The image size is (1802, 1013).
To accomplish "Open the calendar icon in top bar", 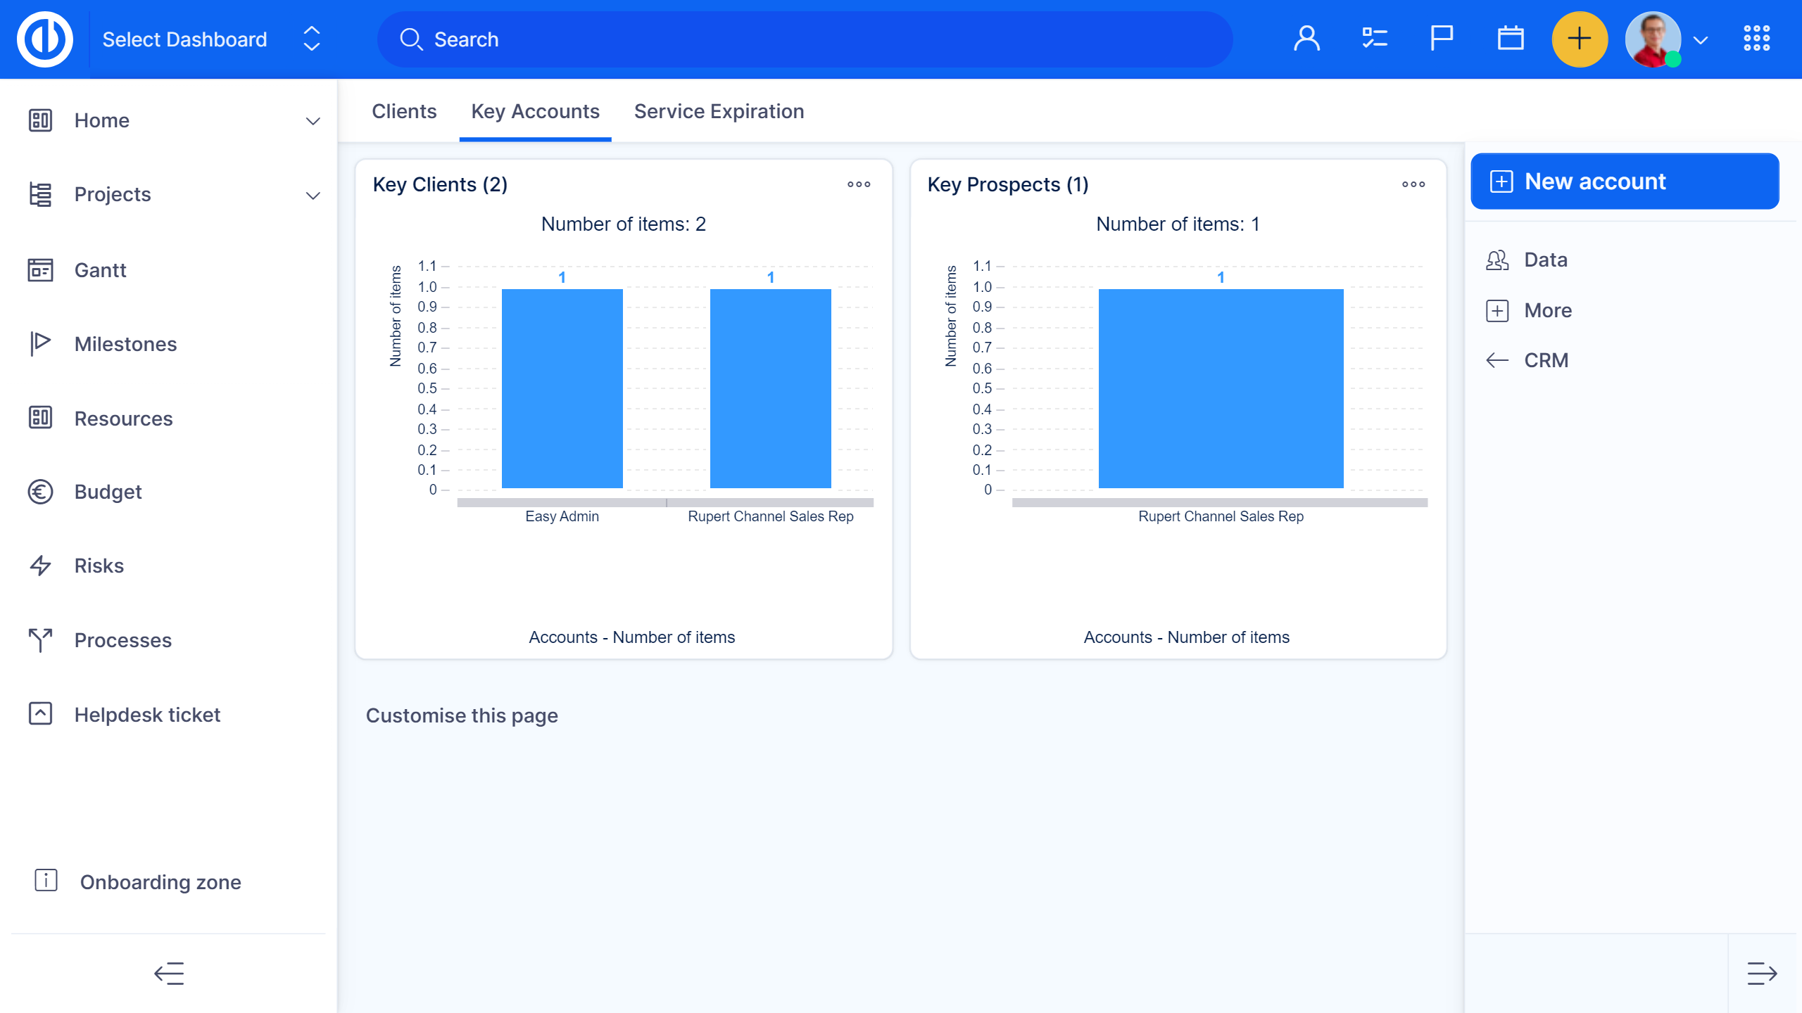I will click(x=1510, y=39).
